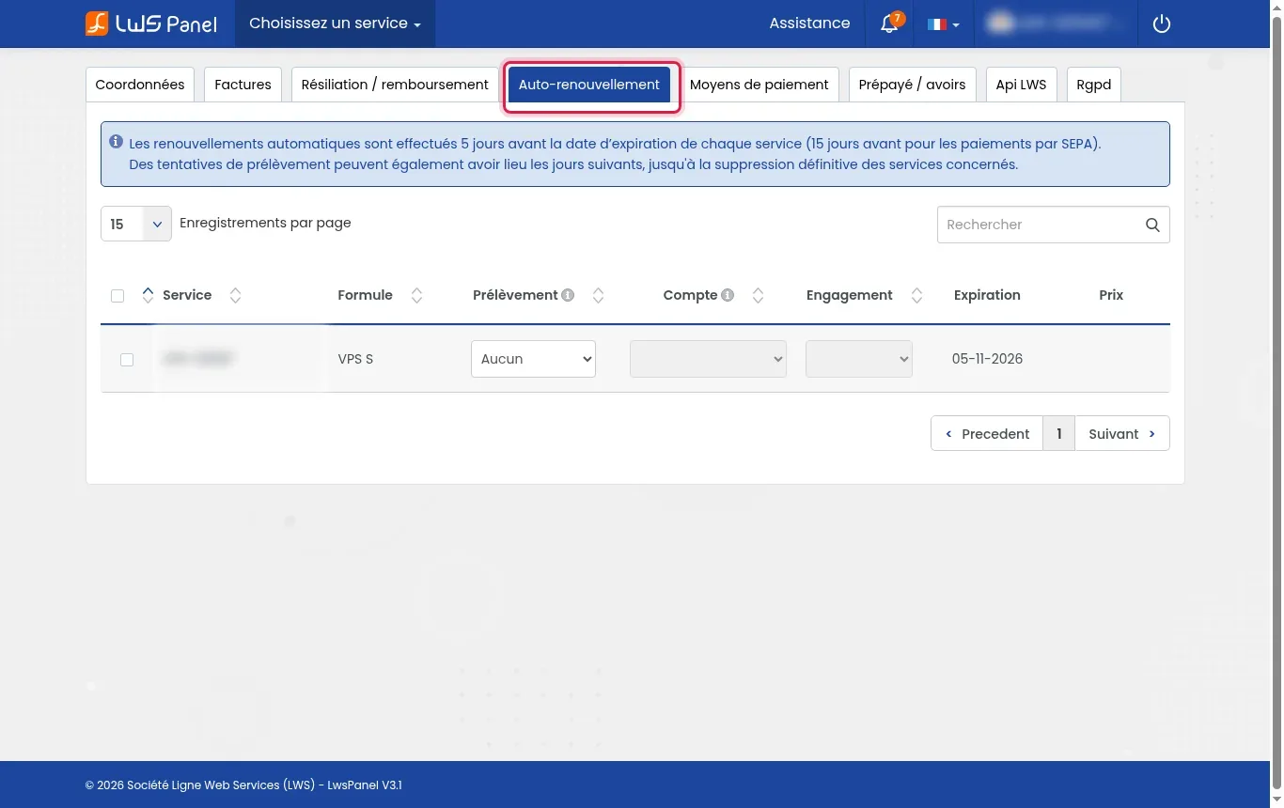Screen dimensions: 1284x808
Task: Open the Compte dropdown in VPS S row
Action: point(708,359)
